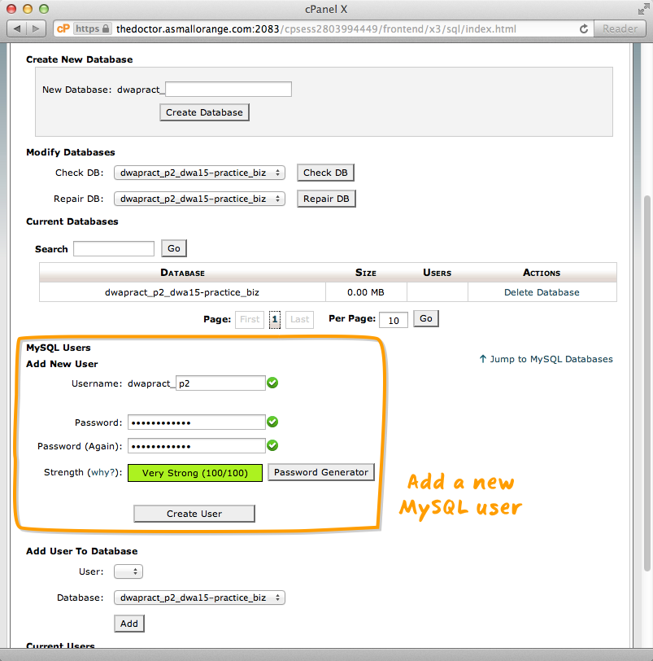The width and height of the screenshot is (653, 661).
Task: Click the reload icon in address bar
Action: 583,28
